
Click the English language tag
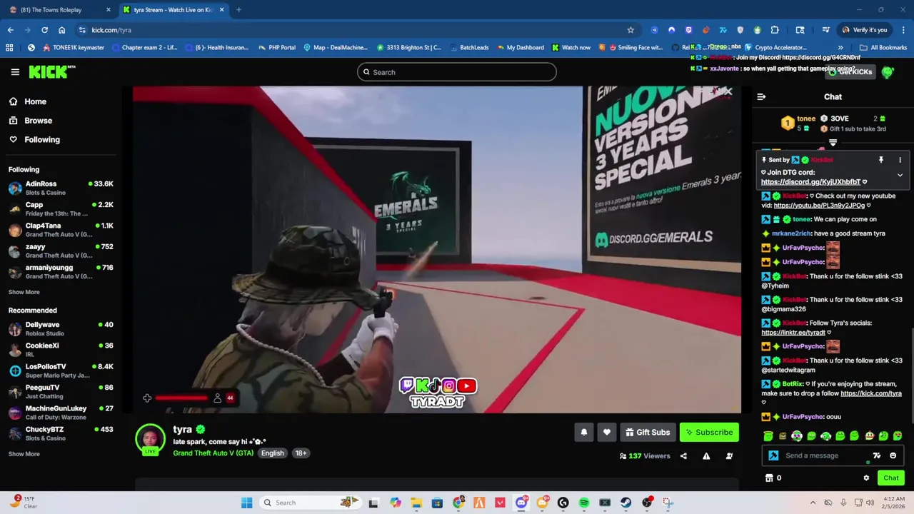pyautogui.click(x=272, y=453)
